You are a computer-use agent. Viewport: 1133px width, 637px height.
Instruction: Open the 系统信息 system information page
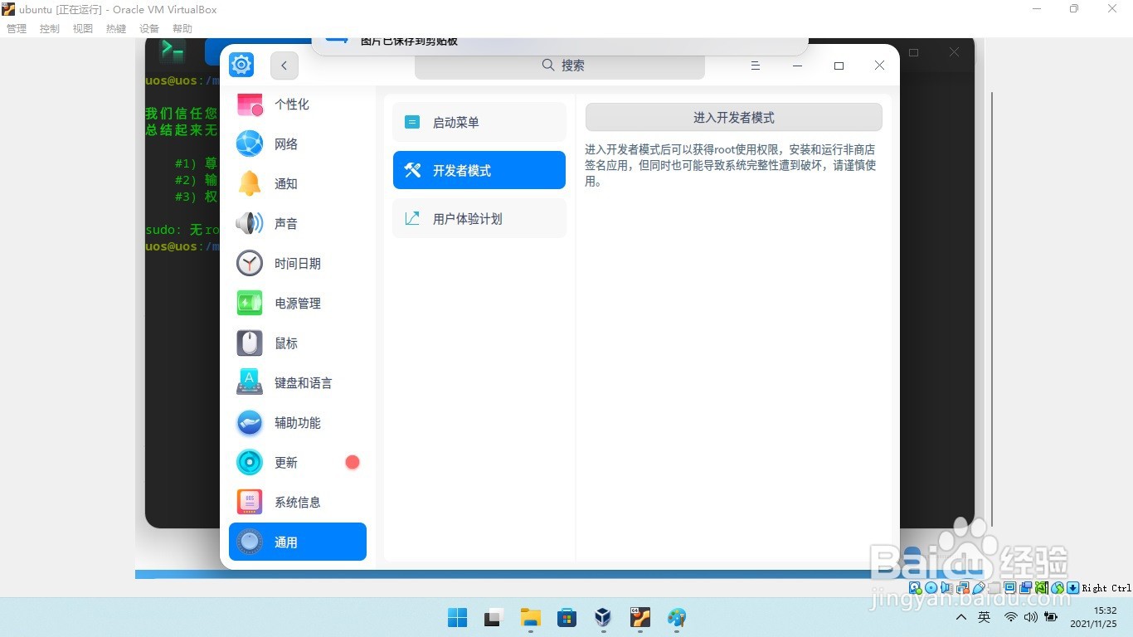297,503
